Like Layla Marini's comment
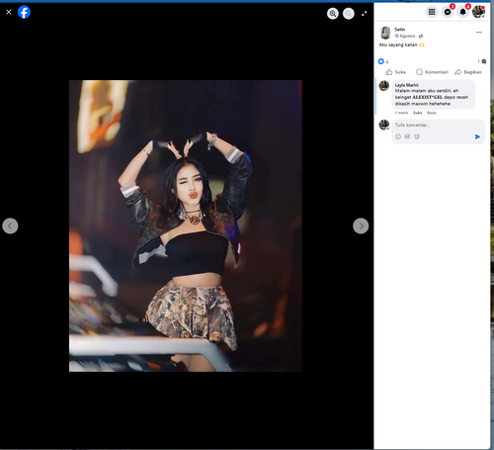 tap(417, 113)
